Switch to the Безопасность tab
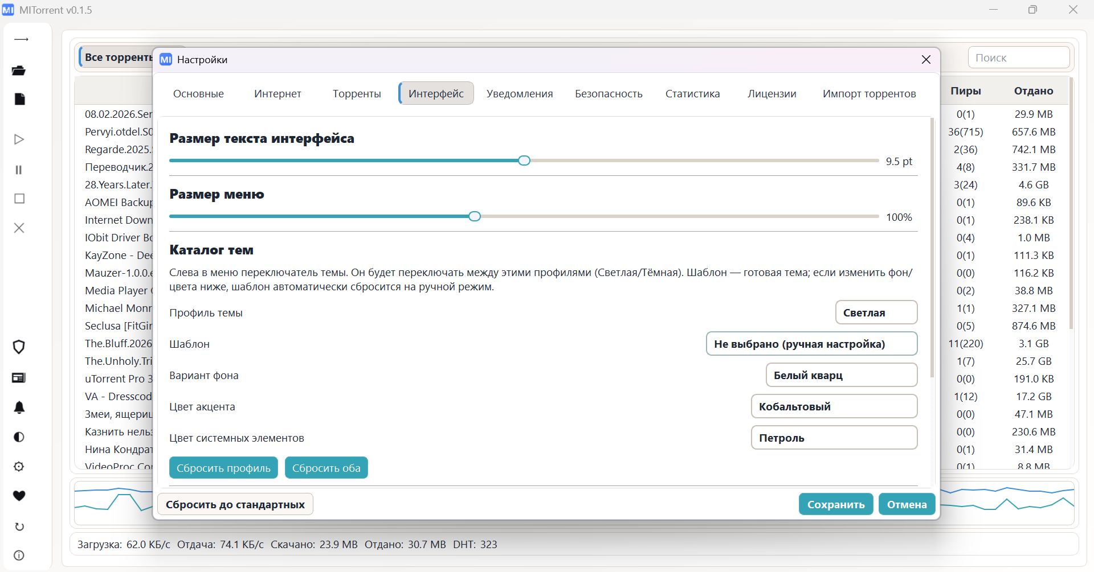This screenshot has height=572, width=1094. [609, 94]
